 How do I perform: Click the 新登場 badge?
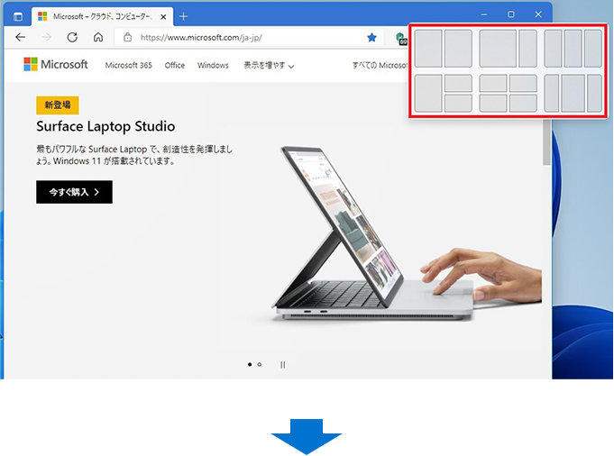58,105
